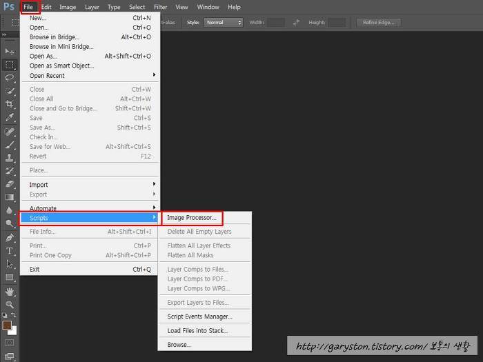Choose Exit from File menu
This screenshot has height=362, width=483.
[90, 270]
